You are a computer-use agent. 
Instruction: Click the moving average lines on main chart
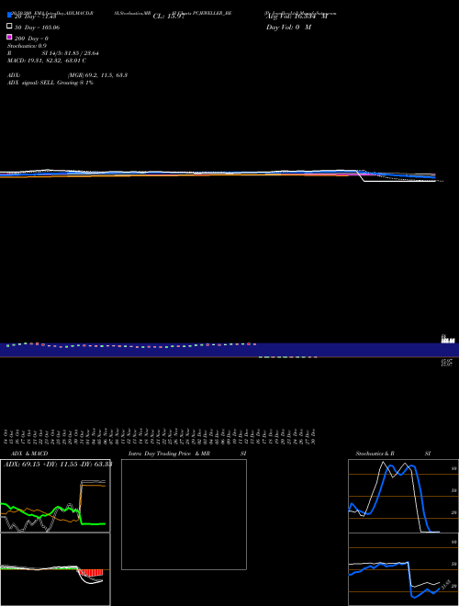(x=222, y=174)
